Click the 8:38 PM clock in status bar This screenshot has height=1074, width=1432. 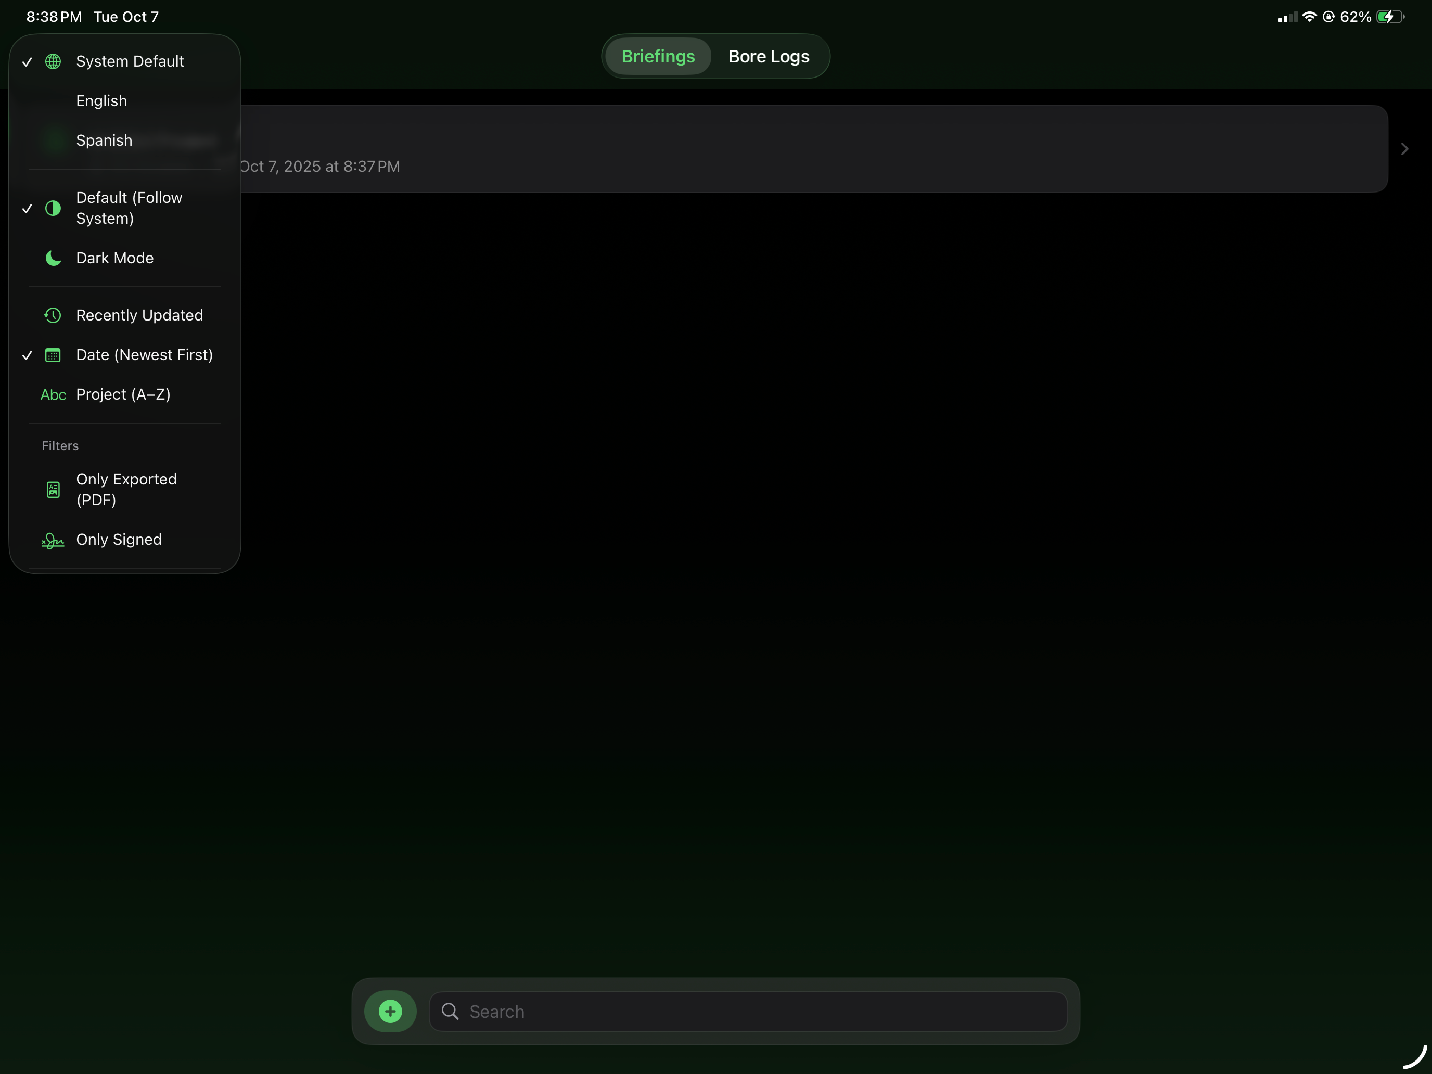pyautogui.click(x=55, y=17)
